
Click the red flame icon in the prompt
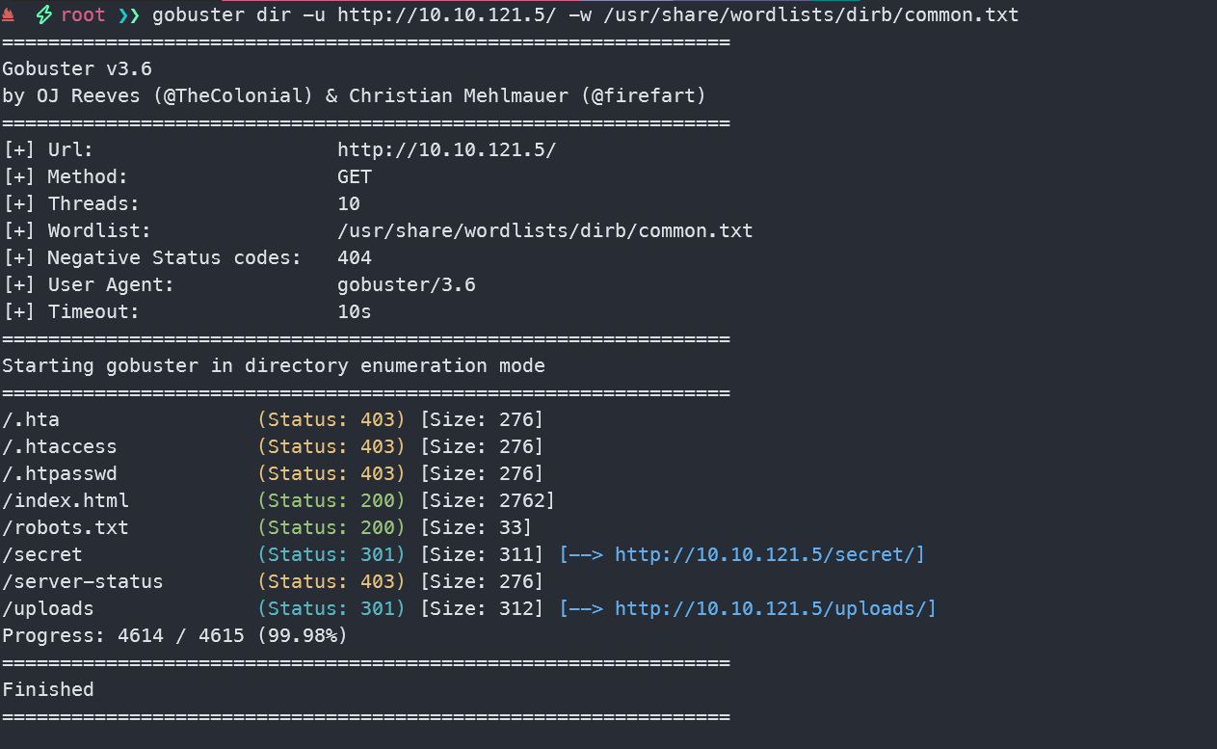point(9,15)
